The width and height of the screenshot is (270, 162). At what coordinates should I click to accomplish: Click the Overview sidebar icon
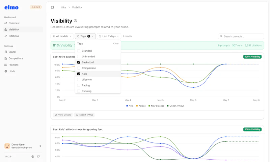click(6, 23)
